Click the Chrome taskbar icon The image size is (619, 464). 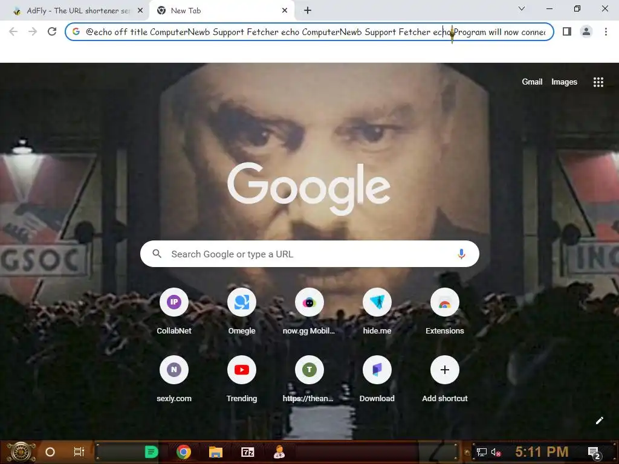184,452
